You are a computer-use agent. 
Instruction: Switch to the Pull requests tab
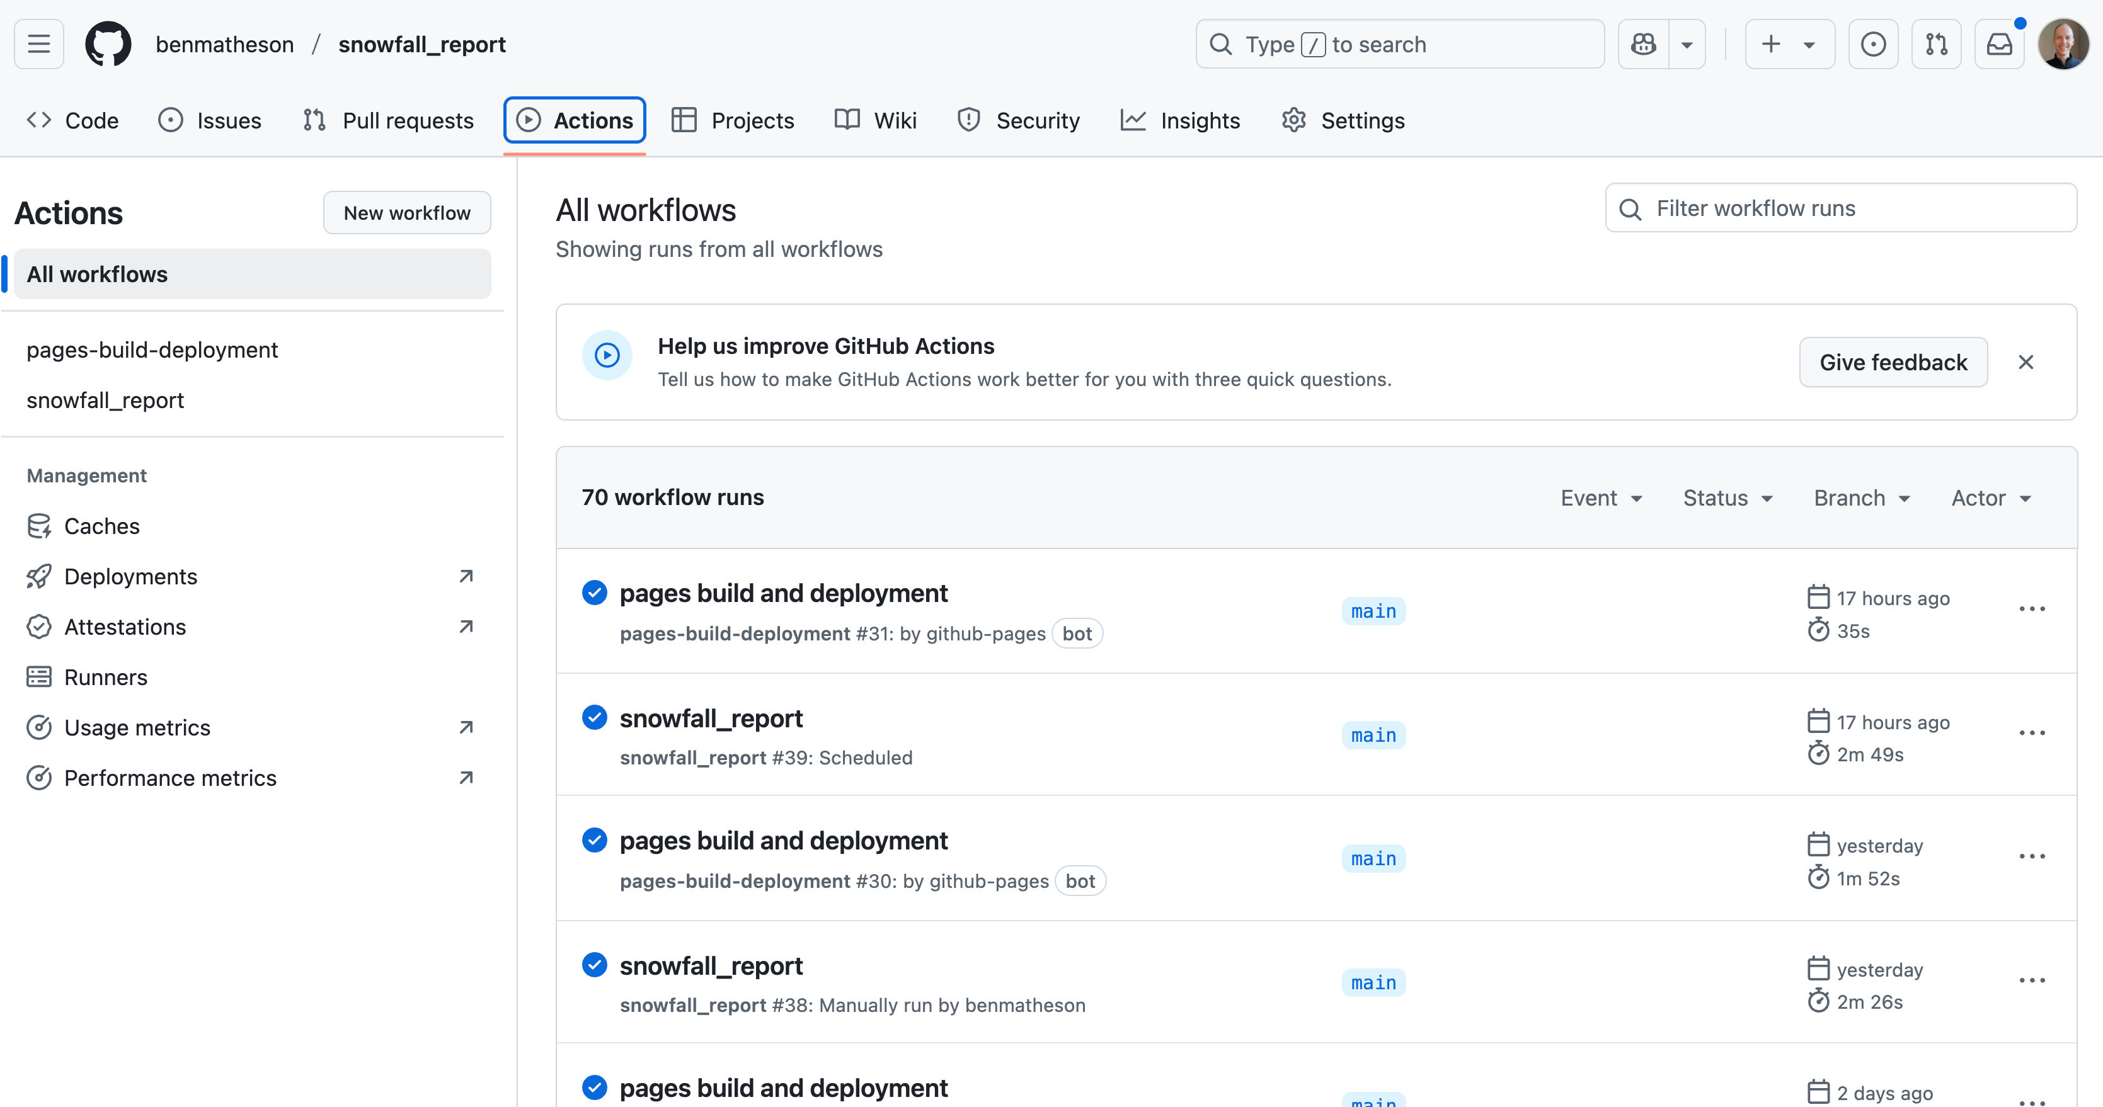click(389, 121)
